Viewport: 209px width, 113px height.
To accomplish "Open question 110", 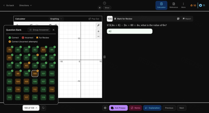I will [x=18, y=90].
